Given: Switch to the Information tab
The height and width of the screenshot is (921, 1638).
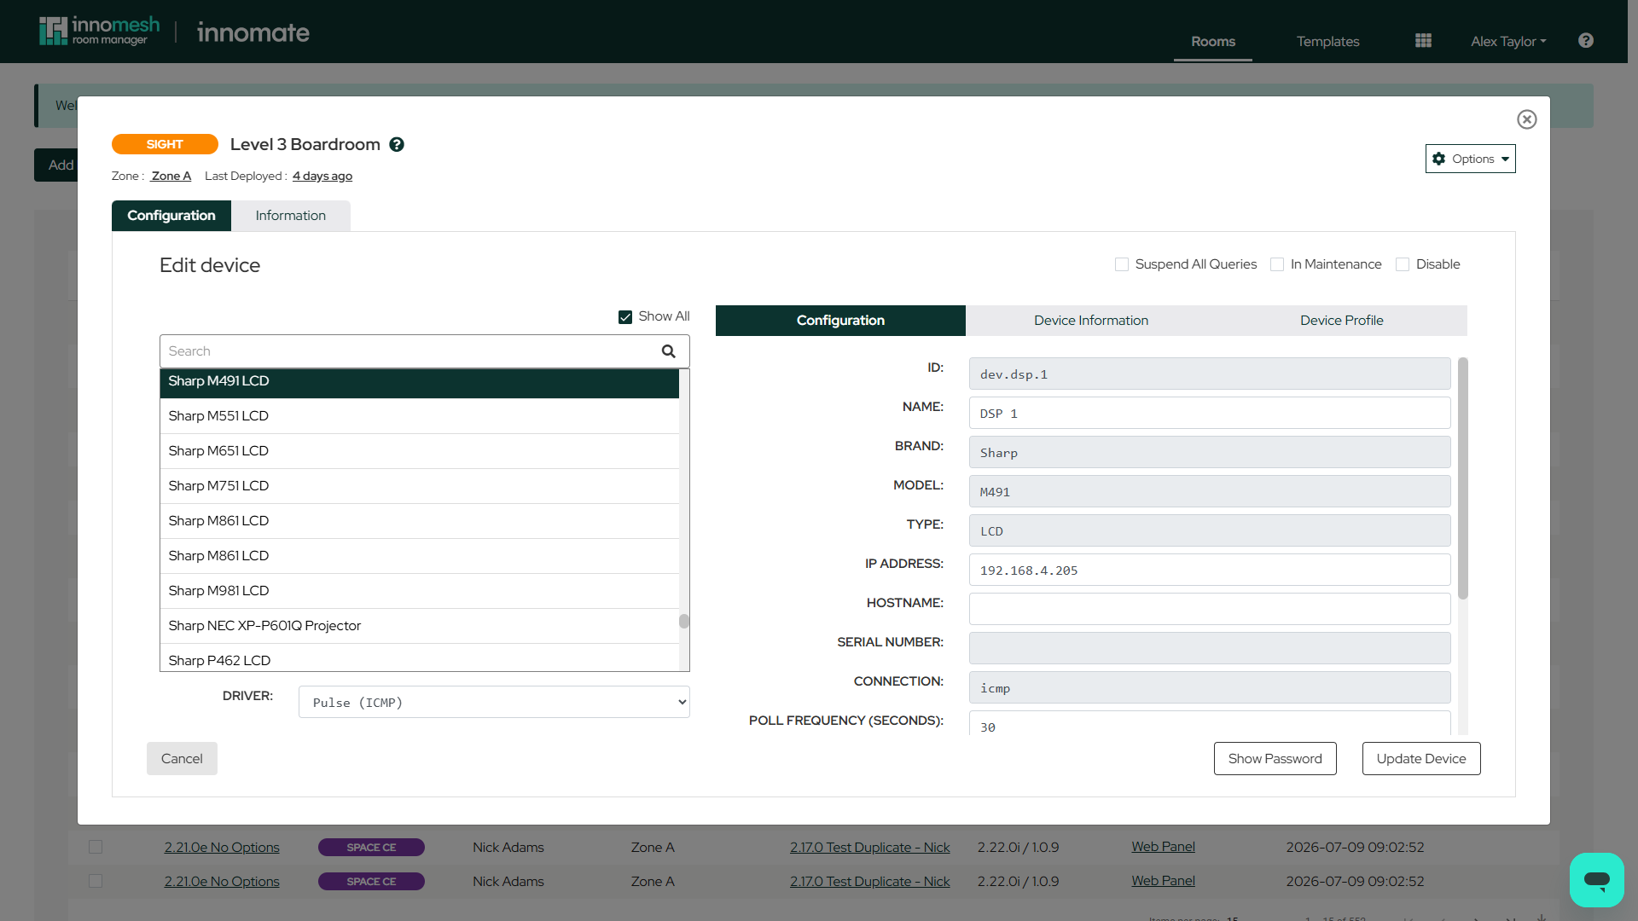Looking at the screenshot, I should tap(290, 216).
